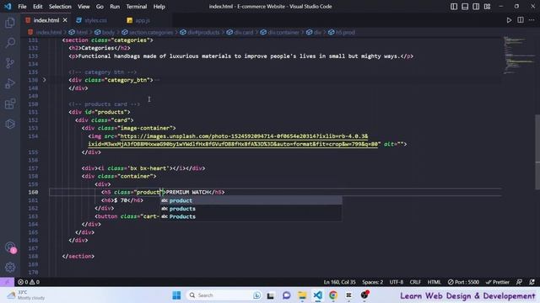Close the index.html tab
This screenshot has height=303, width=540.
65,20
